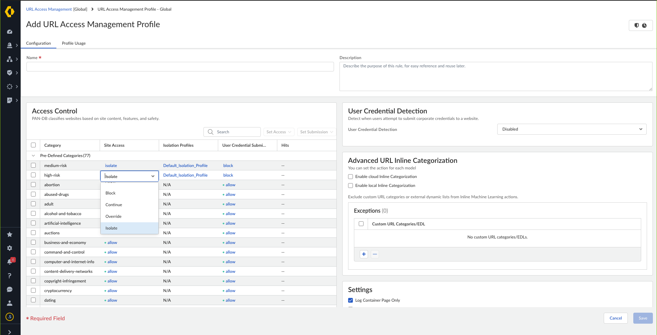Viewport: 657px width, 335px height.
Task: Open the Default_Isolation_Profile link for medium-risk
Action: 185,165
